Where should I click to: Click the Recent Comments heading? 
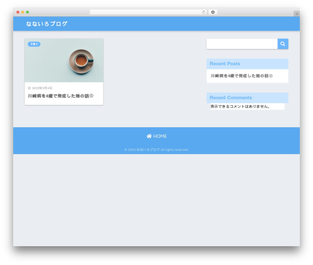pos(231,98)
